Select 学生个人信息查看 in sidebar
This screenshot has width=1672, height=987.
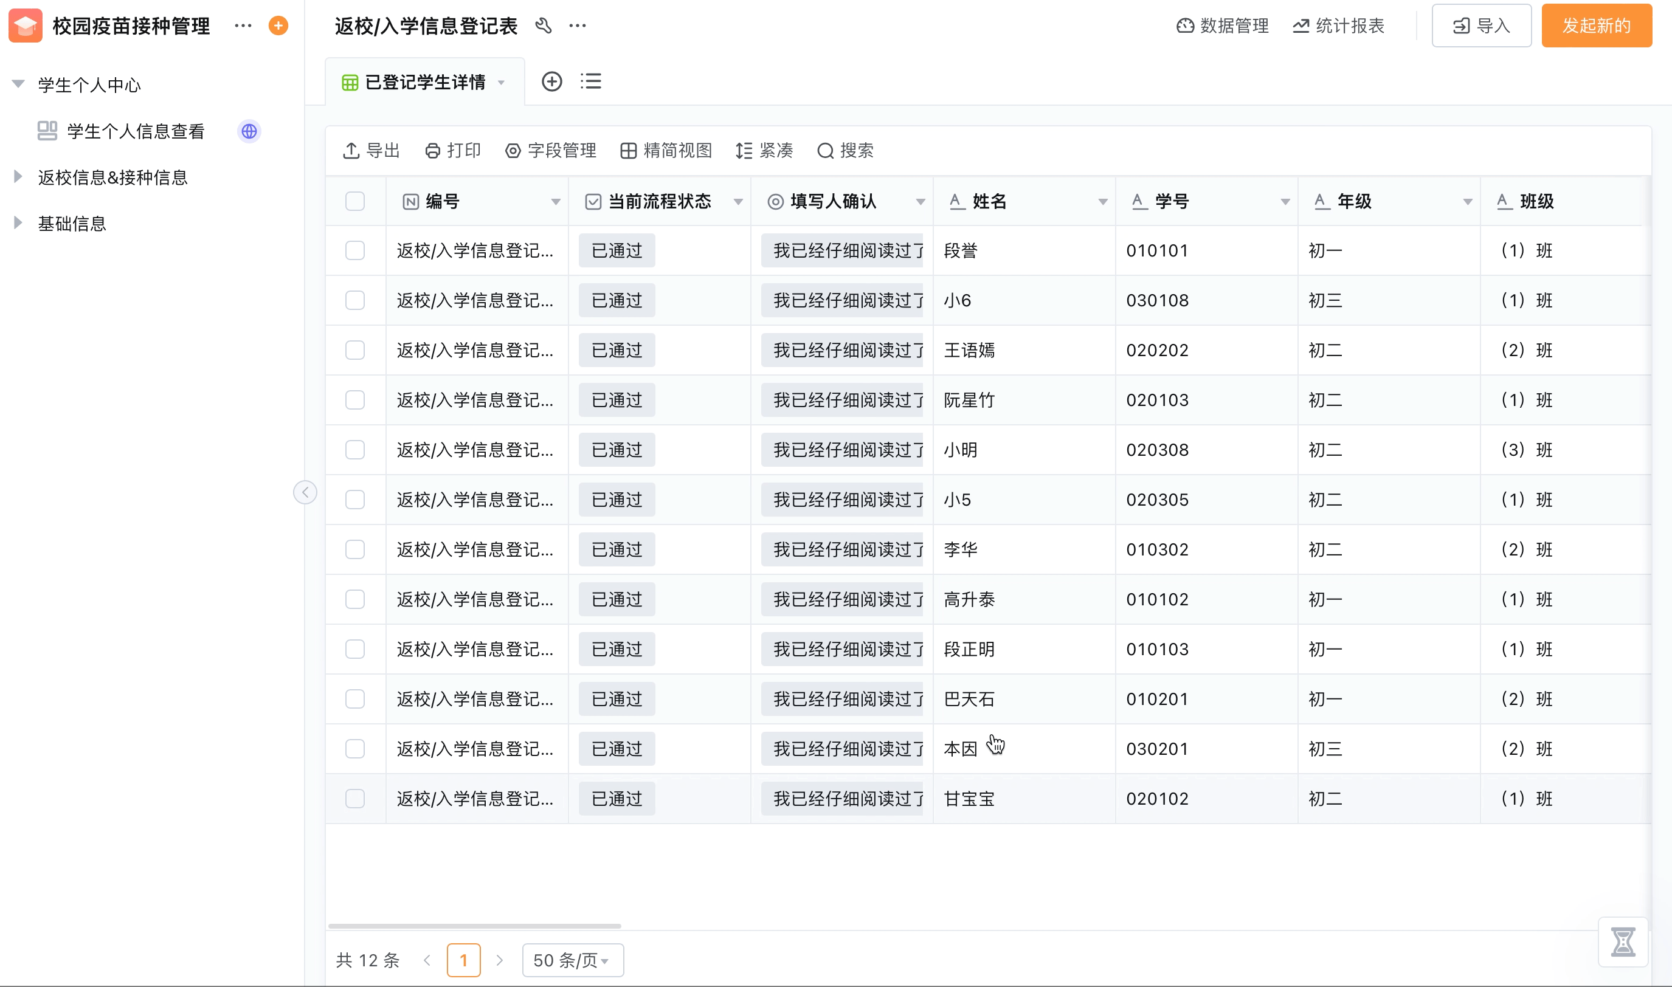click(x=136, y=131)
